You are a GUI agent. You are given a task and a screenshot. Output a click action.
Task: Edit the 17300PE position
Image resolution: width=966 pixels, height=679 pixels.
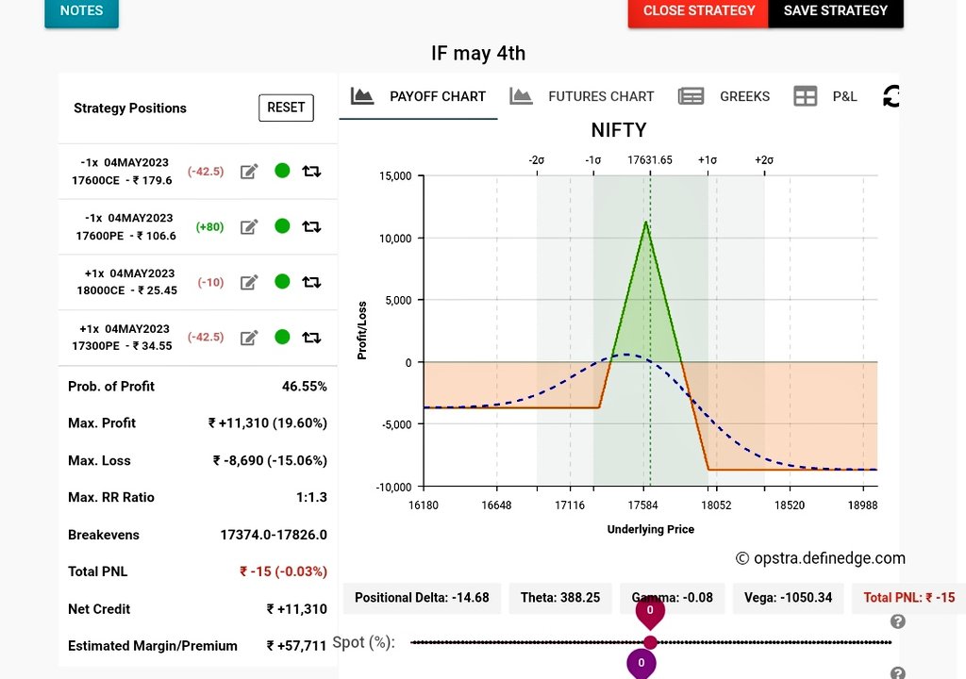click(249, 338)
